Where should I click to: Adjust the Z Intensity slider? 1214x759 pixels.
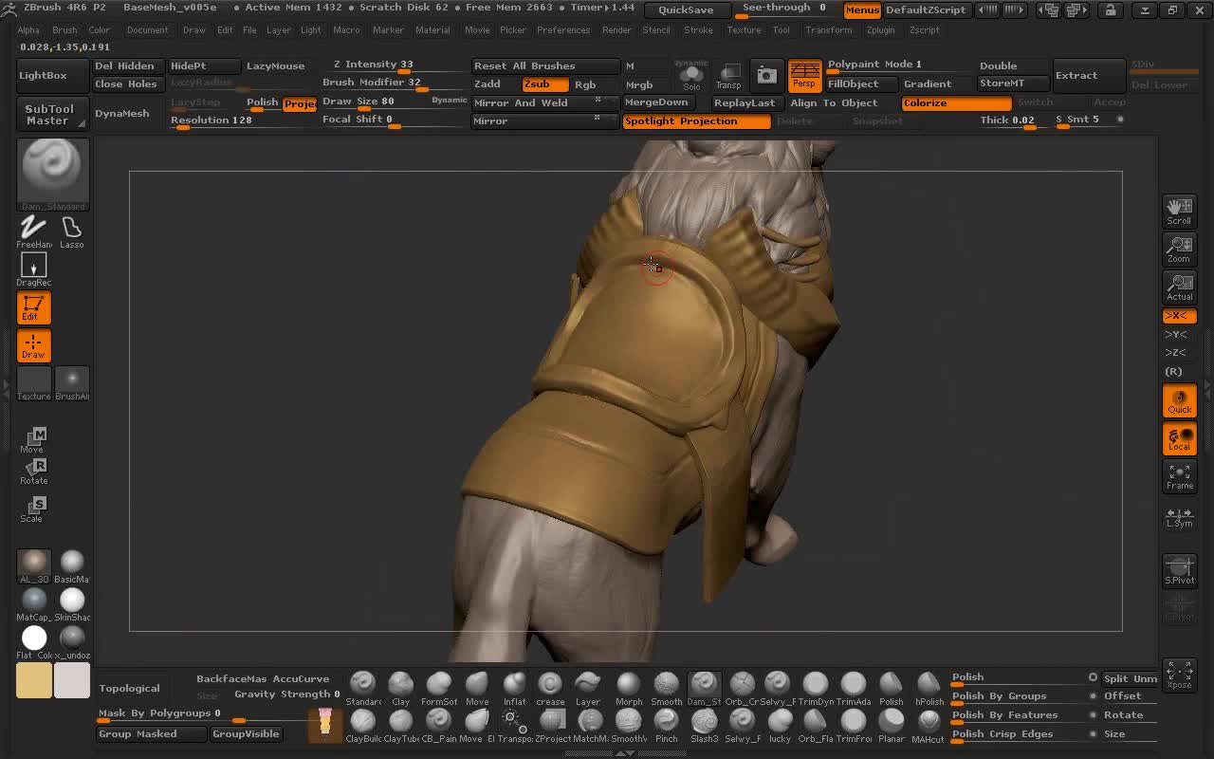point(394,65)
